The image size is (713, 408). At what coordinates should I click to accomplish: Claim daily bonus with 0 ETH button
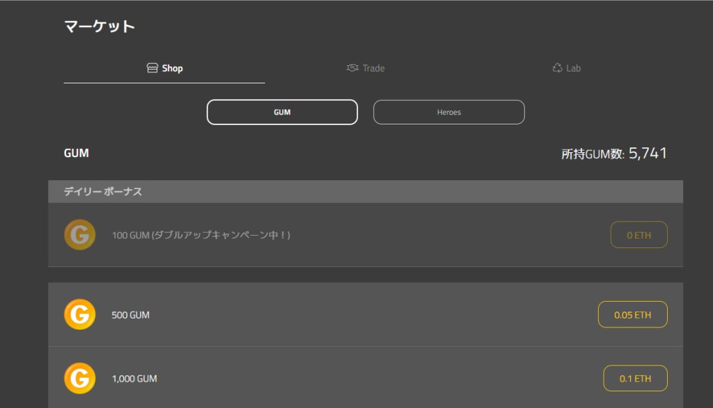[638, 235]
